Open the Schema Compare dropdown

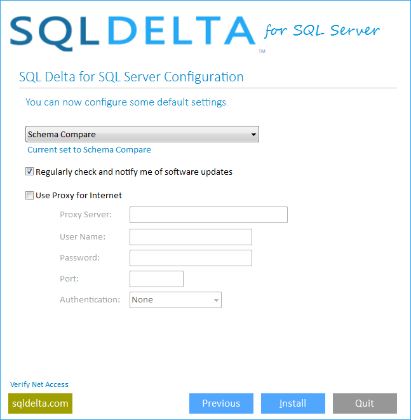(142, 134)
